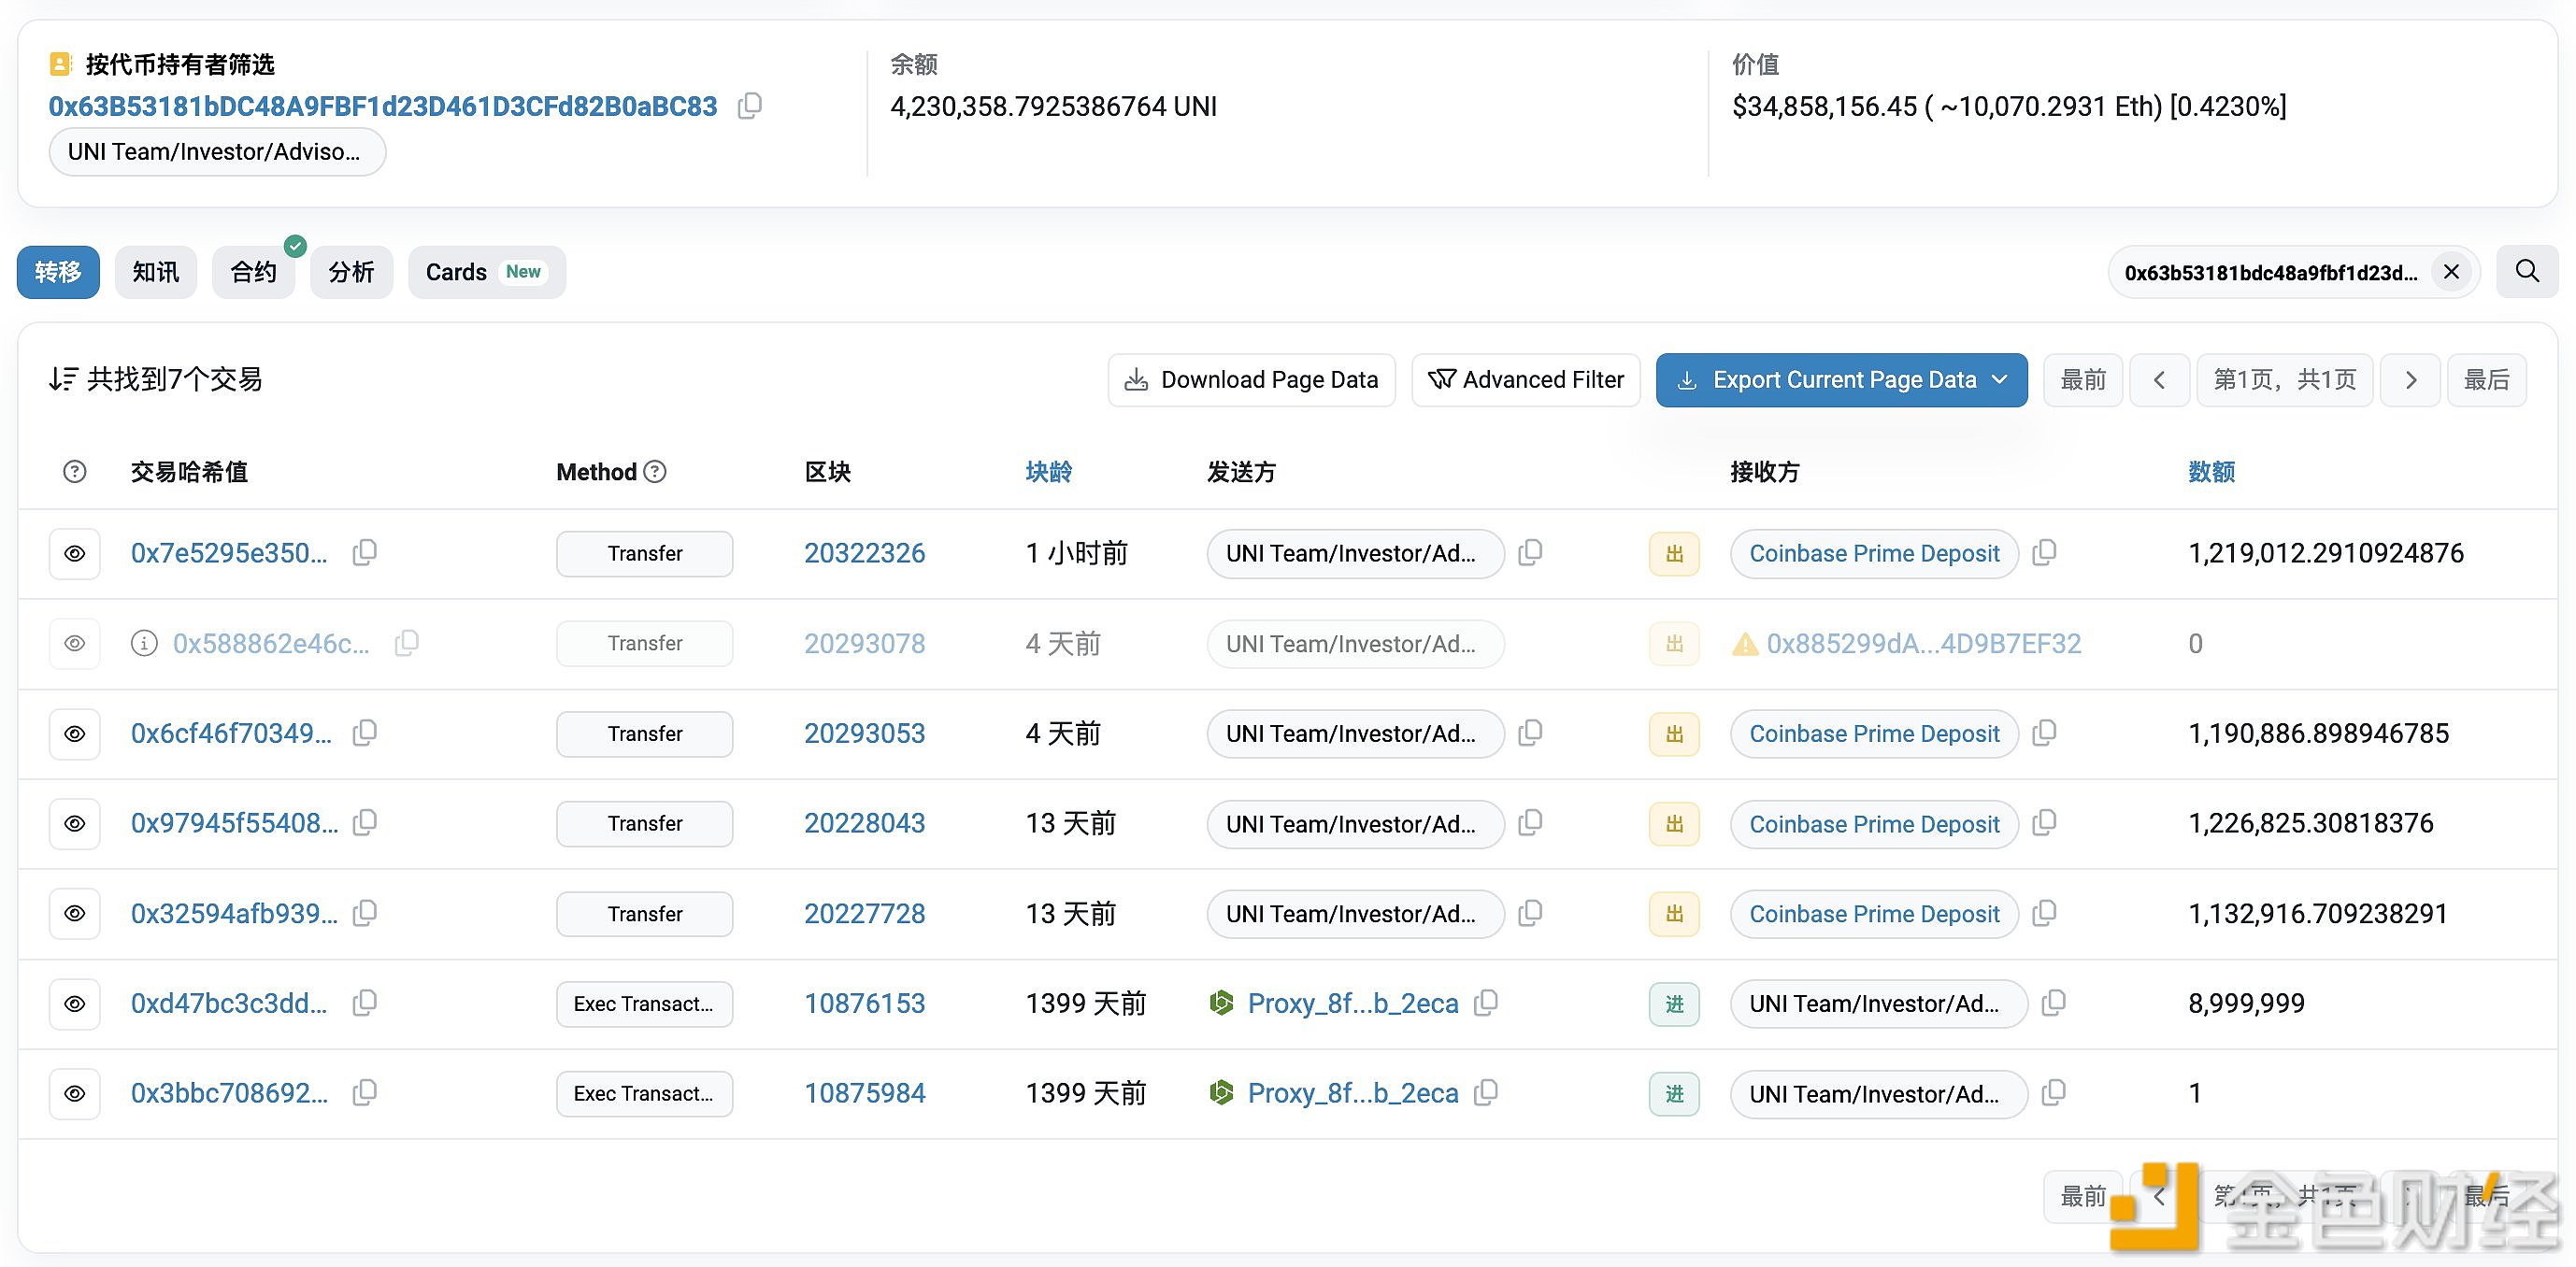Copy Coinbase Prime Deposit address in block 20293053 row

[2045, 732]
